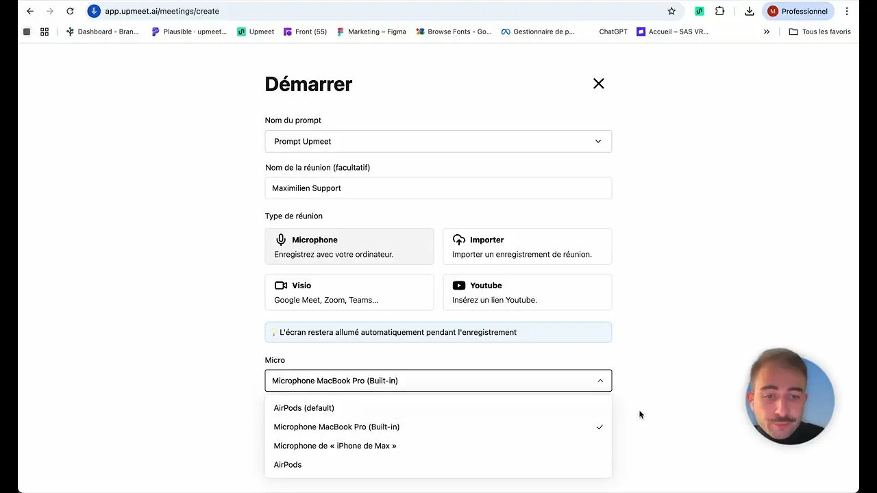877x493 pixels.
Task: Choose the Importer meeting type
Action: [527, 246]
